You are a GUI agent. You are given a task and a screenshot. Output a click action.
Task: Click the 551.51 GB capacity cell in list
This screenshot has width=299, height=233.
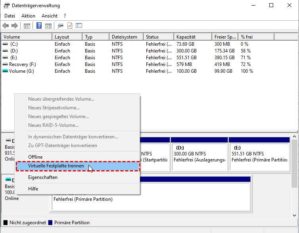tap(186, 58)
